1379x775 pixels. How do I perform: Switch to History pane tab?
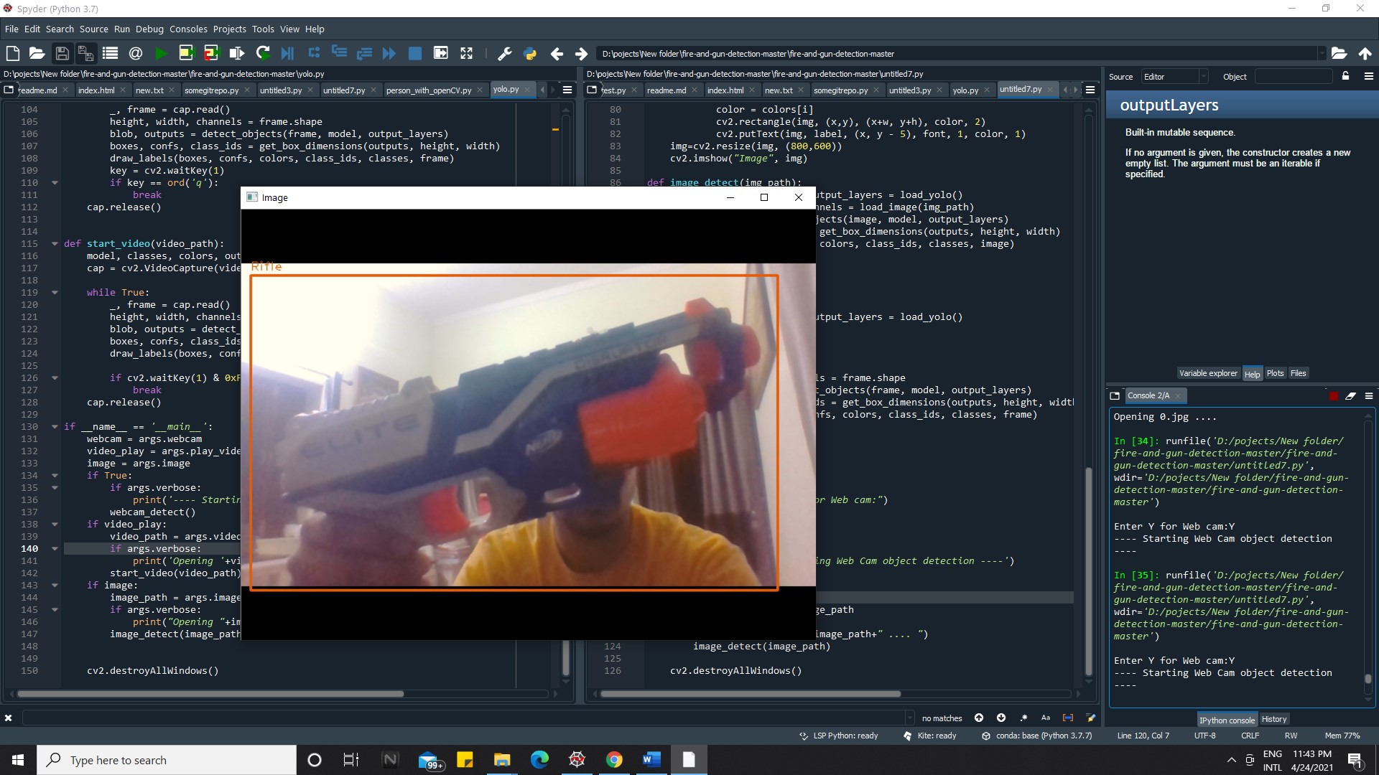[x=1273, y=719]
